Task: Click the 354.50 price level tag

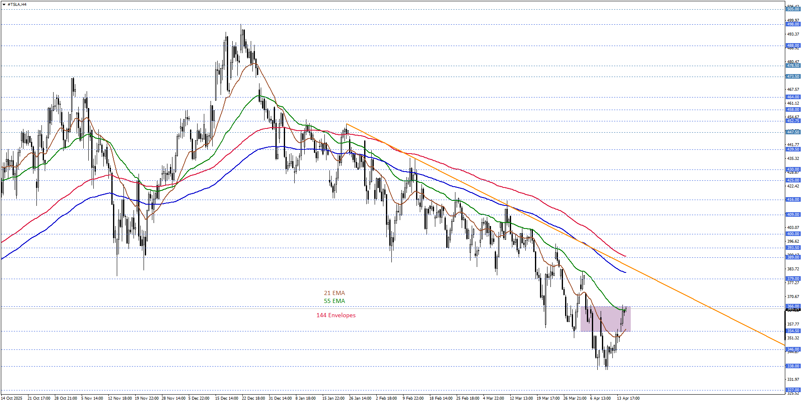Action: (x=793, y=331)
